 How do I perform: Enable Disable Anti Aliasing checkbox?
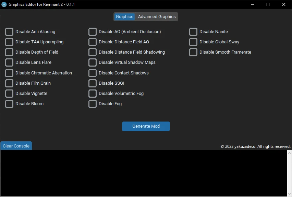(x=9, y=32)
